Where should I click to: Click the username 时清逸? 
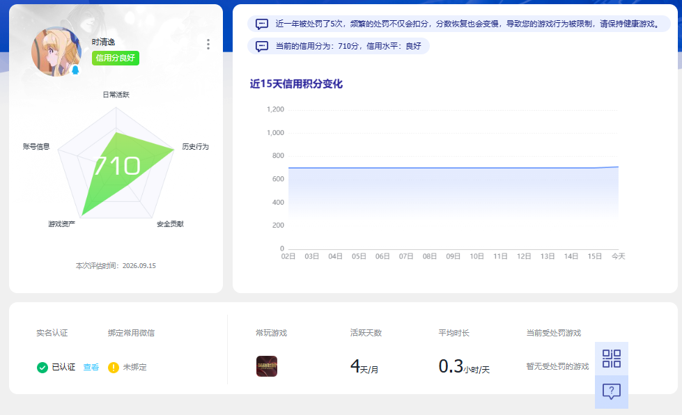click(104, 42)
